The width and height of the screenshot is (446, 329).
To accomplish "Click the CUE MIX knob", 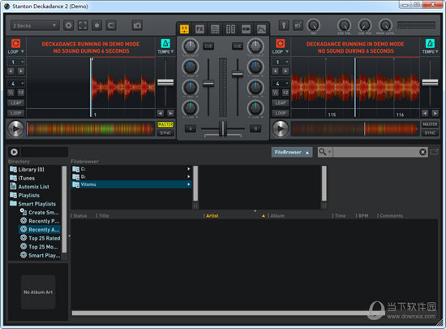I will (365, 25).
